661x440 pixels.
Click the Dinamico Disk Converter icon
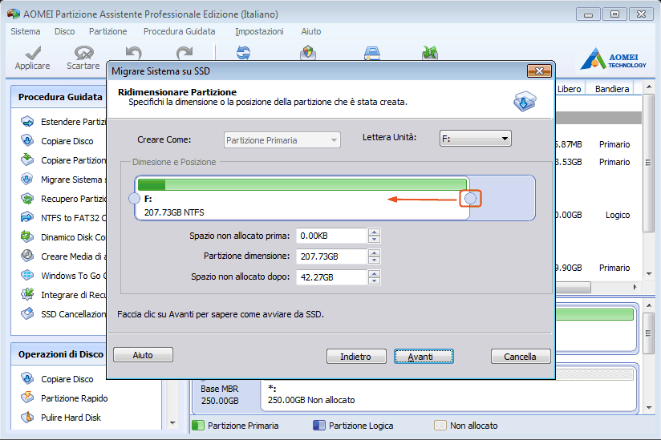27,237
